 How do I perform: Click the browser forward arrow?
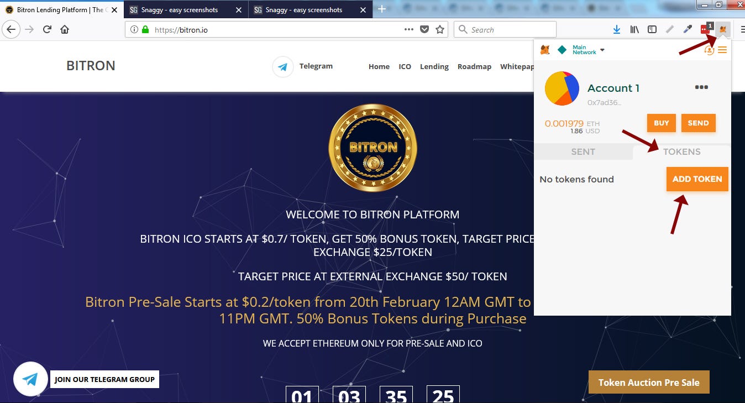[x=30, y=30]
